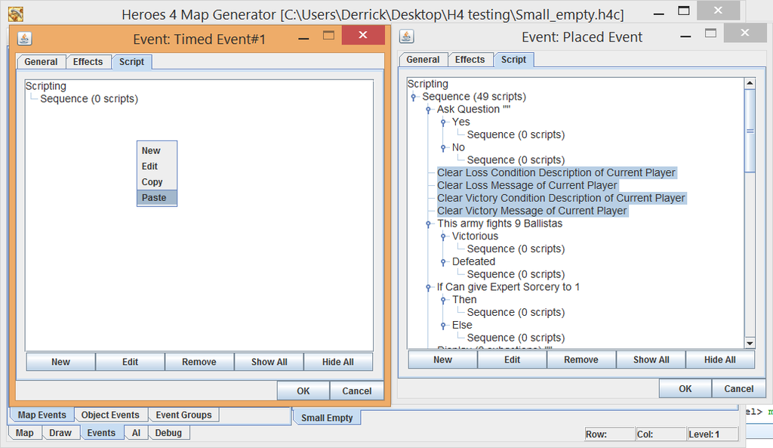The image size is (773, 448).
Task: Click New button in Placed Event window
Action: coord(442,360)
